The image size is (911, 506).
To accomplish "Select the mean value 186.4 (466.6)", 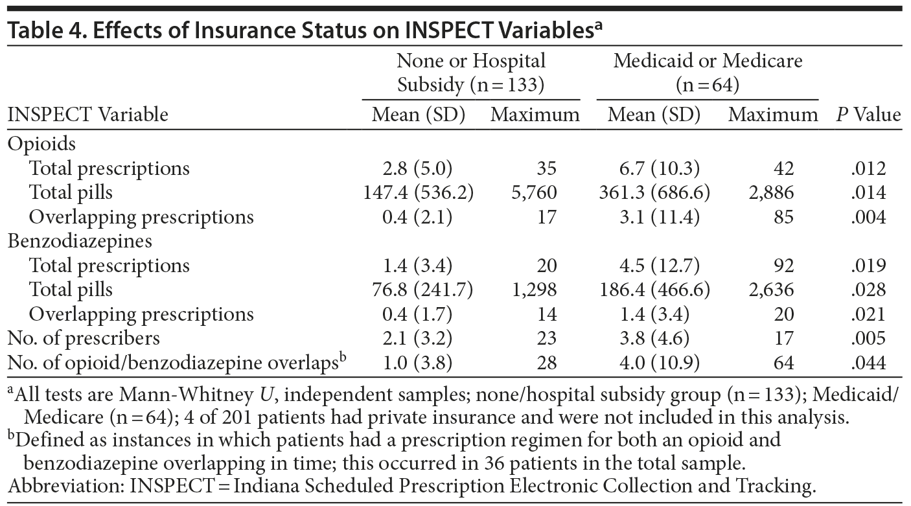I will [x=654, y=290].
